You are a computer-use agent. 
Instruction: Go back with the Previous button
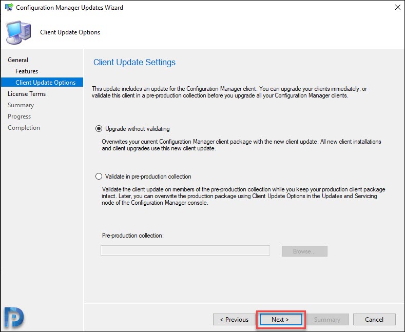234,320
